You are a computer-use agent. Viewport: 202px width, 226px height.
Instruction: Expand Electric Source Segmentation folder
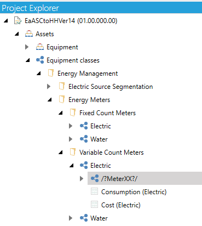tap(49, 86)
